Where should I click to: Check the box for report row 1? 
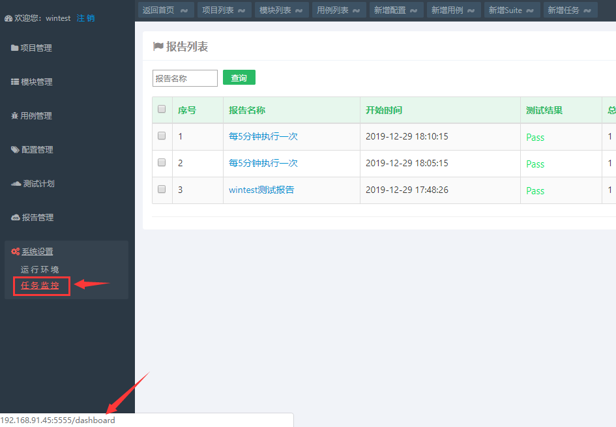coord(162,136)
